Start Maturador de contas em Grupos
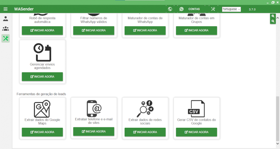The height and width of the screenshot is (149, 280). coord(196,30)
